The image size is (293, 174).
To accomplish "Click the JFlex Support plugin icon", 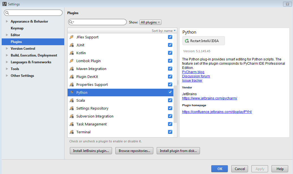I will click(72, 37).
